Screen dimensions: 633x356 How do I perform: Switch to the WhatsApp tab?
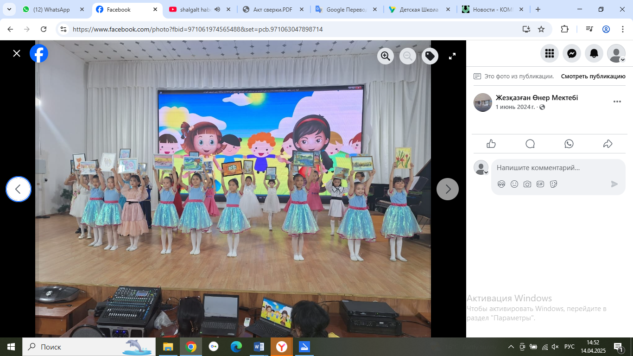(x=51, y=9)
